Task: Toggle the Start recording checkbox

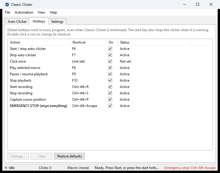Action: coord(110,86)
